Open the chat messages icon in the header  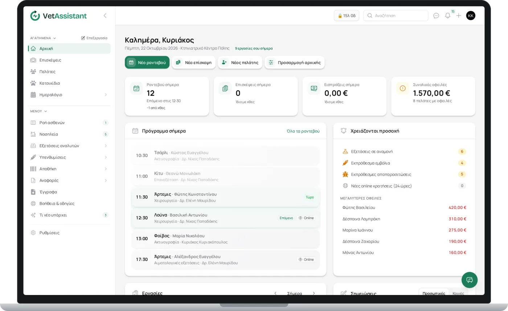point(436,16)
